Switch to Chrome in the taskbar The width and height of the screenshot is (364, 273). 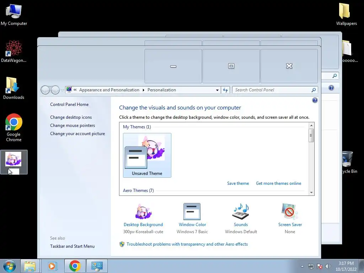tap(75, 266)
